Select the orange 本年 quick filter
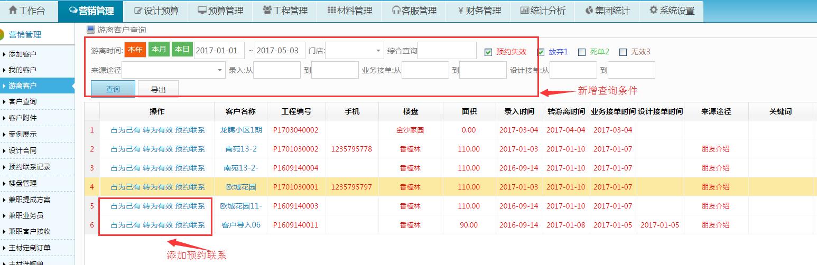This screenshot has width=817, height=265. (x=135, y=50)
